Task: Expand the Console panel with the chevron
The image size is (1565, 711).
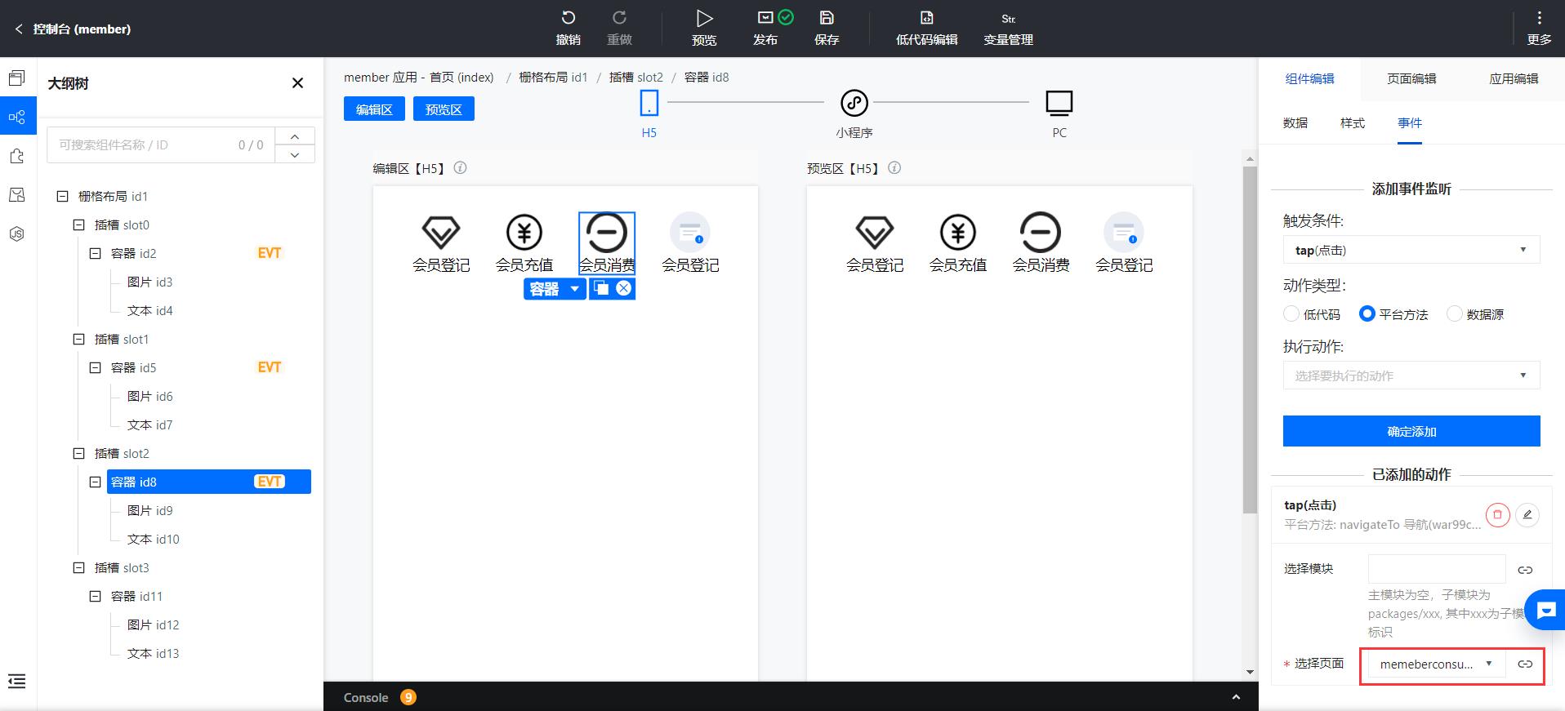Action: click(x=1236, y=697)
